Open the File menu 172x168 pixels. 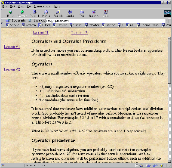[x=5, y=6]
